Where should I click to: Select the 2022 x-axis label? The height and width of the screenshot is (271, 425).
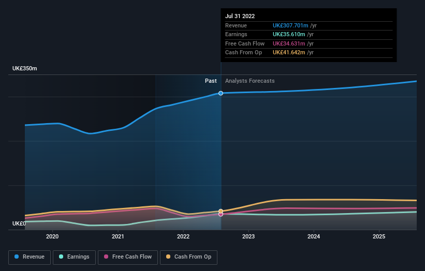pos(183,237)
